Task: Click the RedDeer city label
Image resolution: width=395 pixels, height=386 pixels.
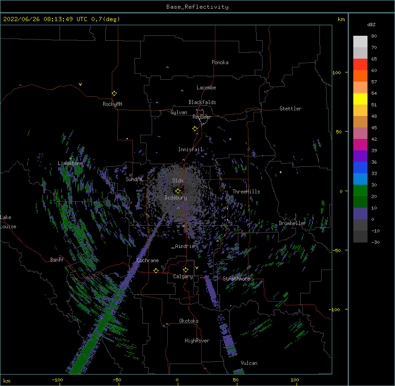Action: (202, 117)
